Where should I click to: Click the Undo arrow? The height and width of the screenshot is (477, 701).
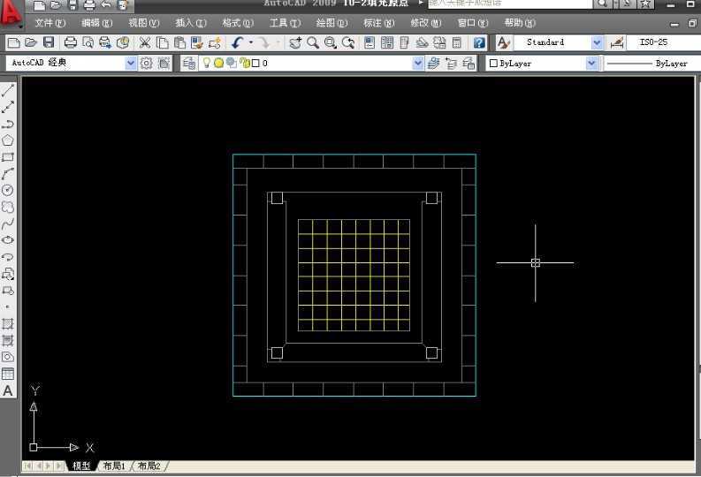click(238, 43)
